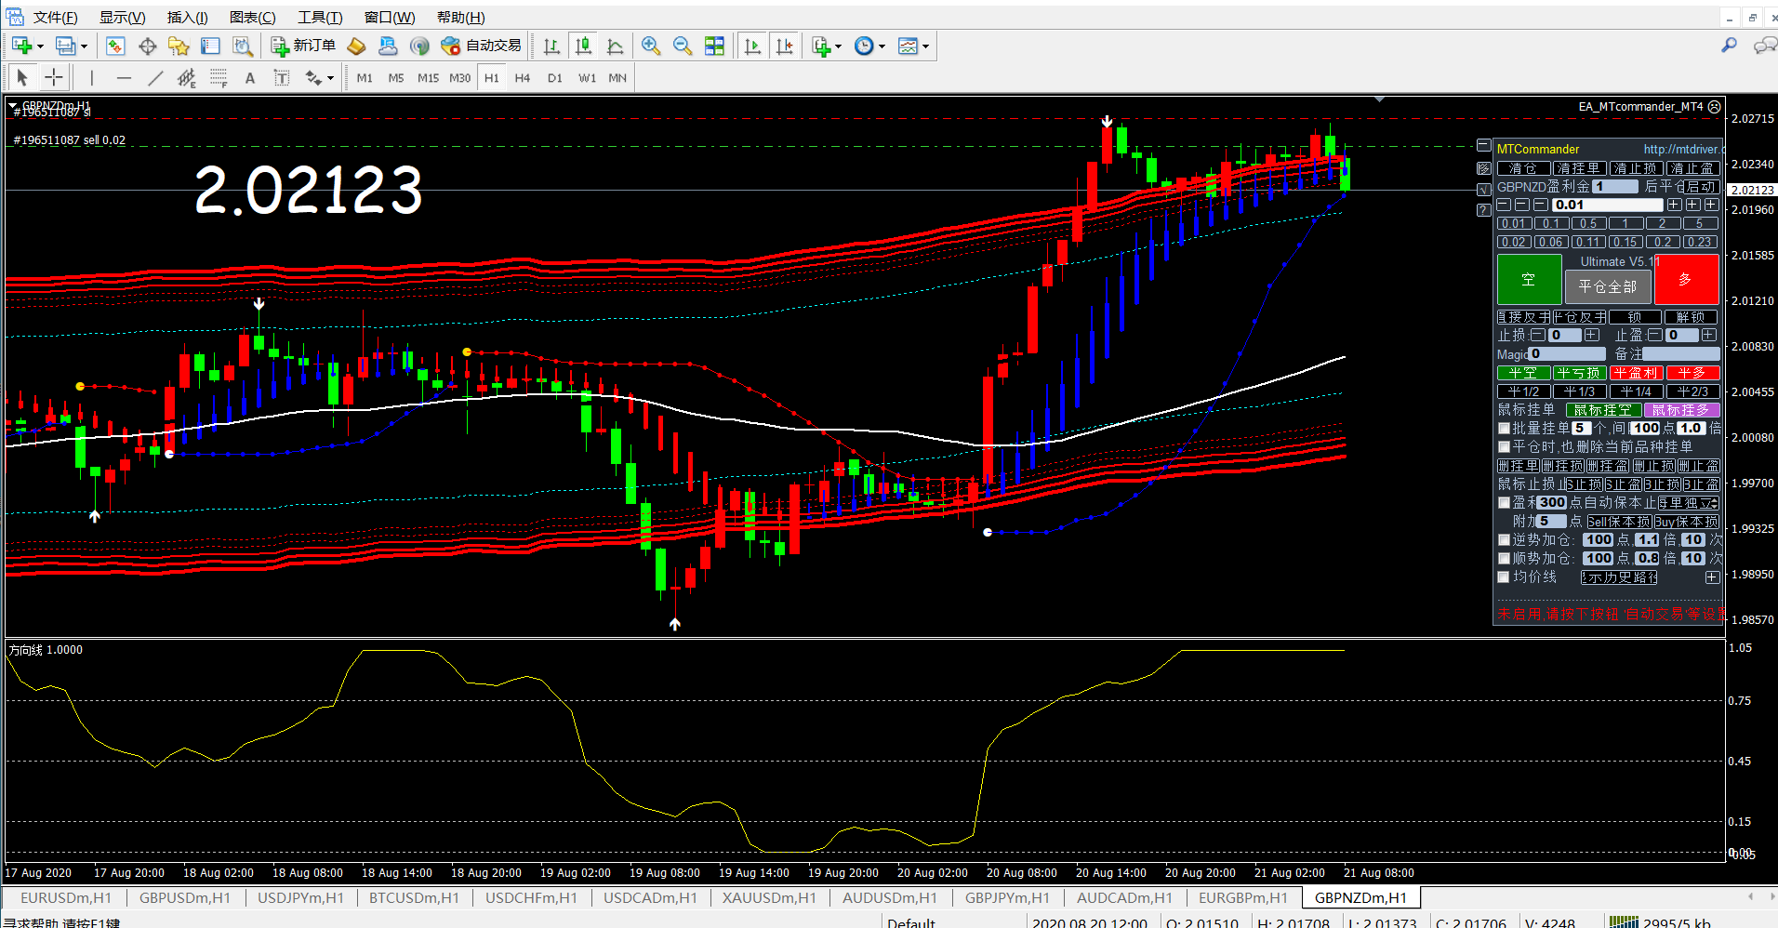Open the Profiles dropdown arrow
This screenshot has height=928, width=1778.
point(84,46)
